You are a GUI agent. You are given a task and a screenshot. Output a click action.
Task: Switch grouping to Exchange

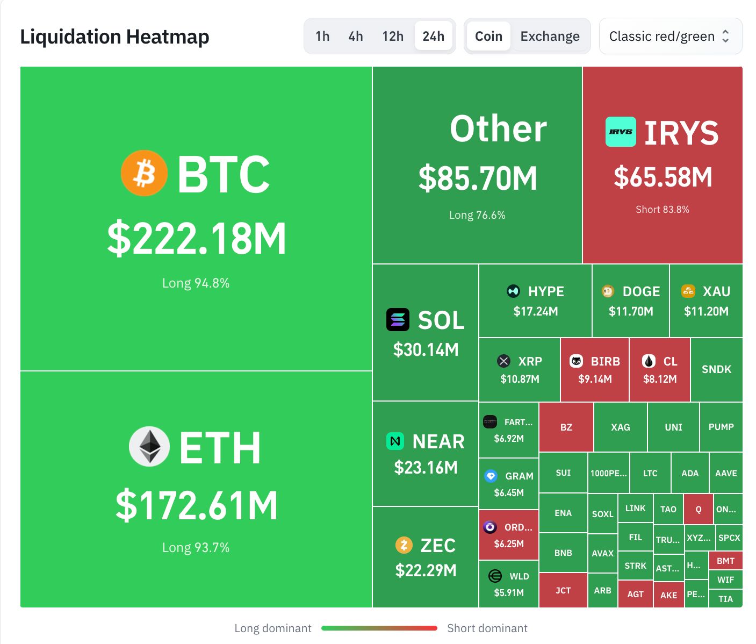tap(550, 36)
